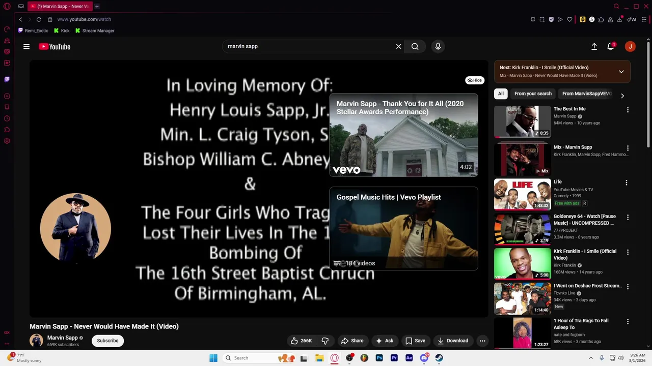Open "Thank You for It All" end card
The height and width of the screenshot is (366, 652).
pyautogui.click(x=403, y=135)
